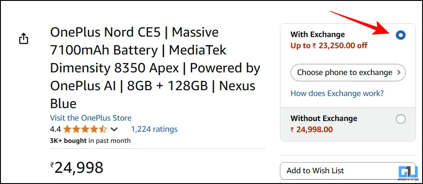The width and height of the screenshot is (423, 184).
Task: Open the 1,224 ratings link
Action: click(154, 129)
